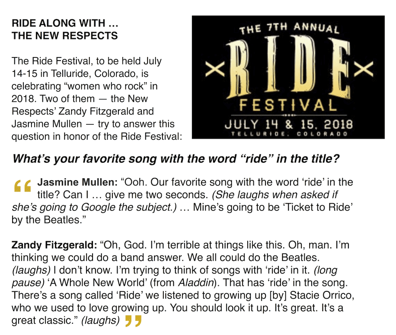Click the word "FESTIVAL" on the poster

click(x=288, y=105)
